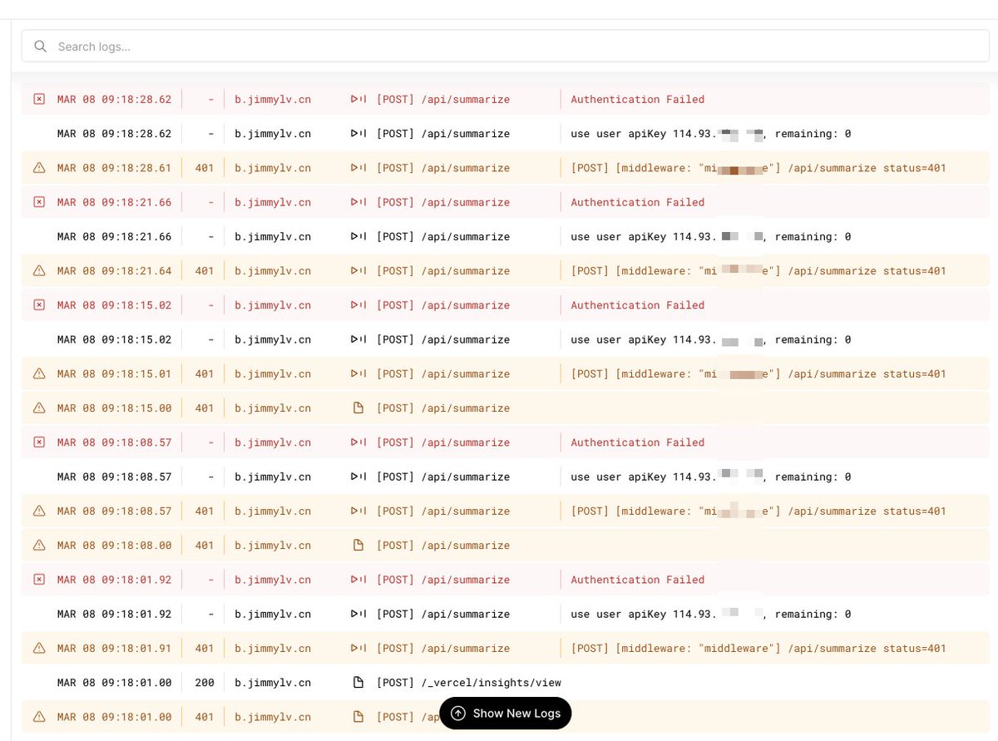The width and height of the screenshot is (998, 741).
Task: Click the warning icon on the 09:18:15.01 row
Action: [39, 374]
